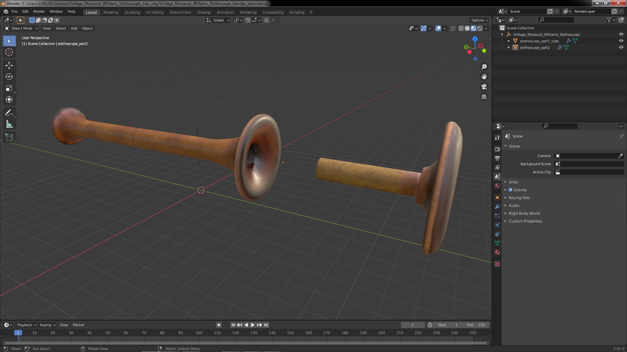Image resolution: width=627 pixels, height=352 pixels.
Task: Select the Scale tool
Action: click(9, 88)
